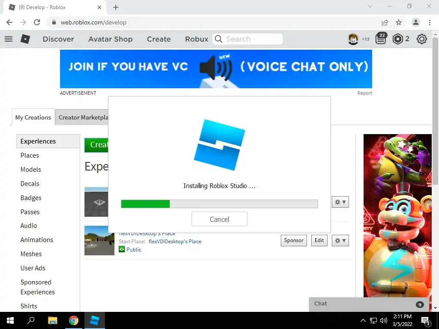Select Places in the sidebar
439x329 pixels.
coord(30,155)
